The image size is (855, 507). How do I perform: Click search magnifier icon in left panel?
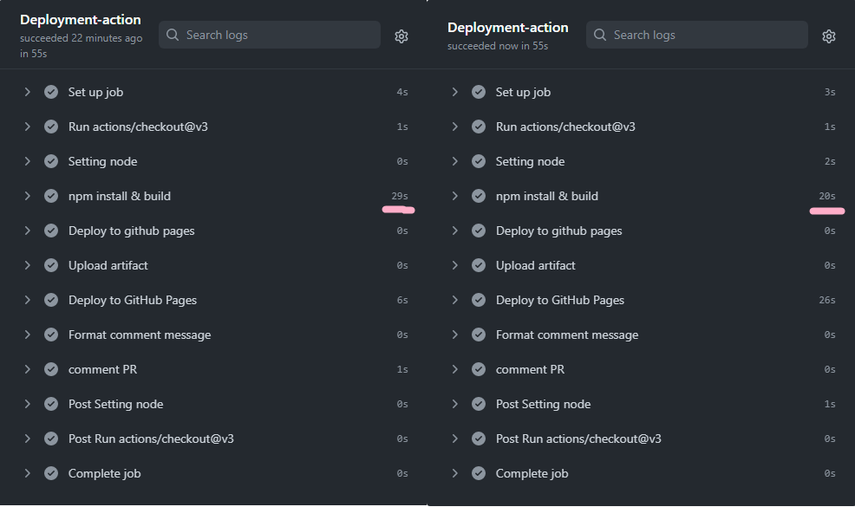(x=173, y=35)
